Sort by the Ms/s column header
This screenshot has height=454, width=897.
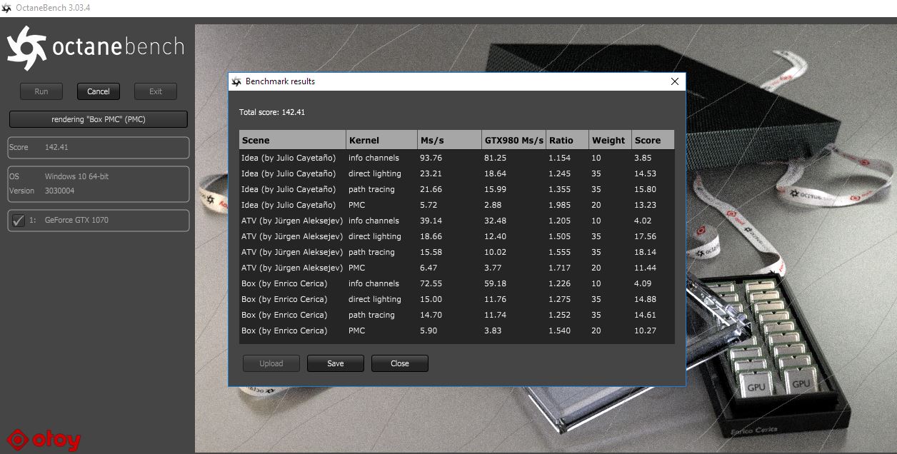pyautogui.click(x=449, y=140)
